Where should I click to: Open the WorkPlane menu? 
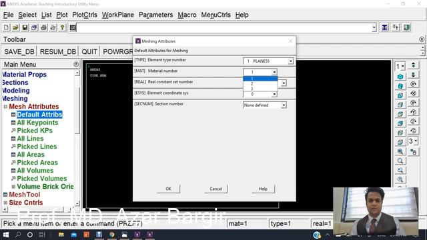pyautogui.click(x=118, y=15)
